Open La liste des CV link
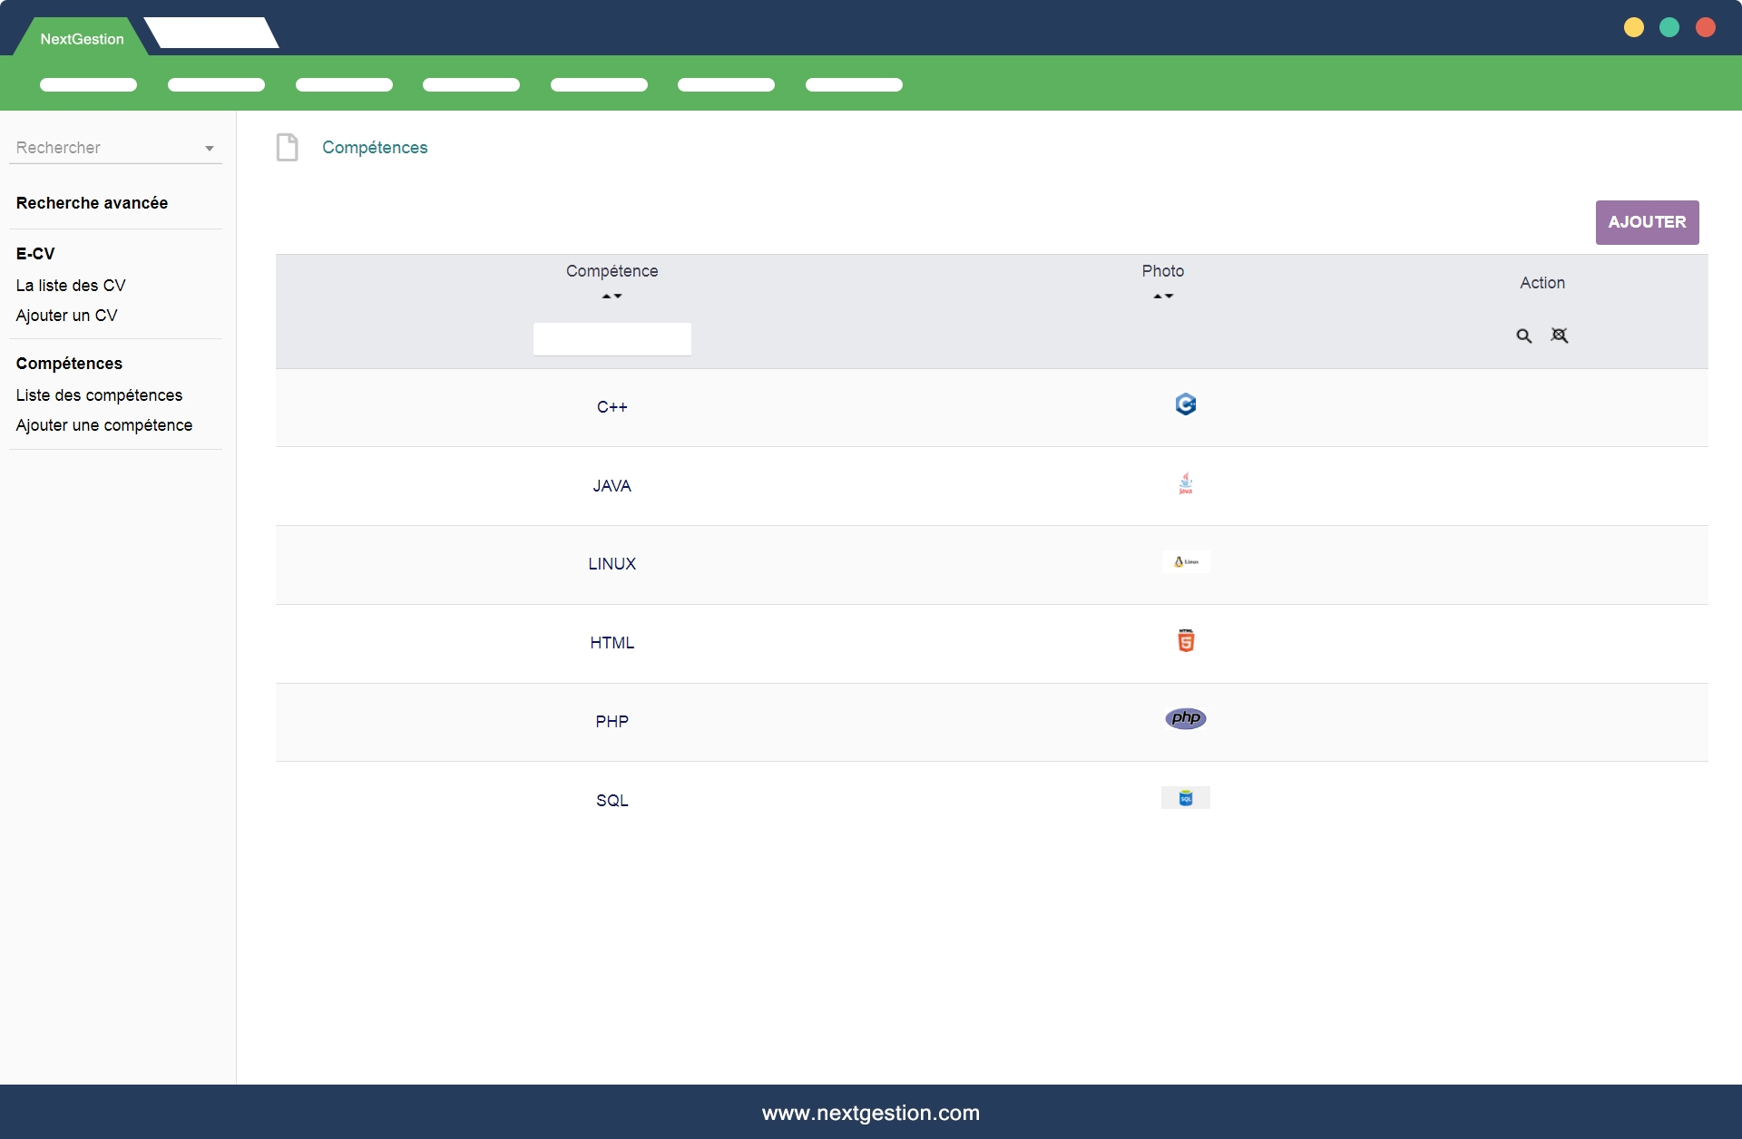This screenshot has width=1742, height=1139. (x=71, y=286)
